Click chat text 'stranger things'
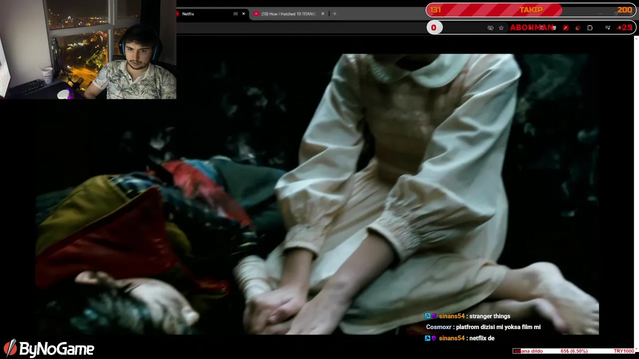The height and width of the screenshot is (359, 639). [490, 316]
